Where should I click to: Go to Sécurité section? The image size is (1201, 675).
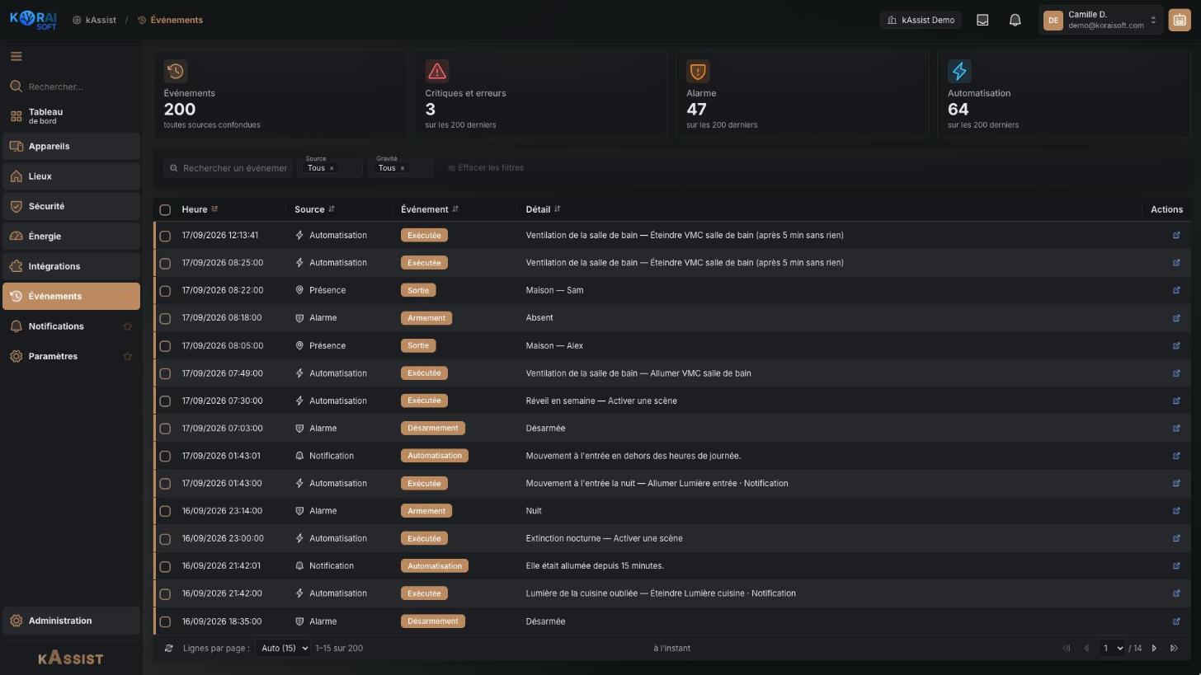pyautogui.click(x=71, y=206)
